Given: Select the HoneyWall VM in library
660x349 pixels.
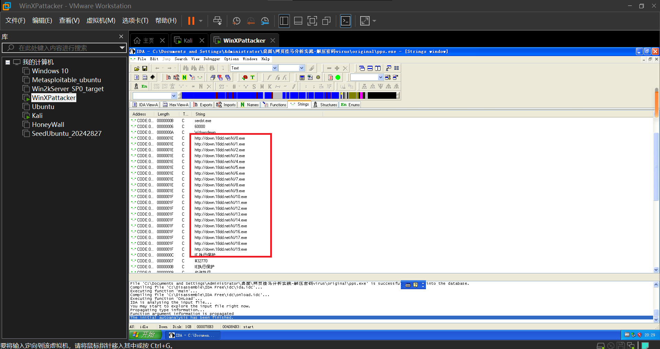Looking at the screenshot, I should coord(48,124).
